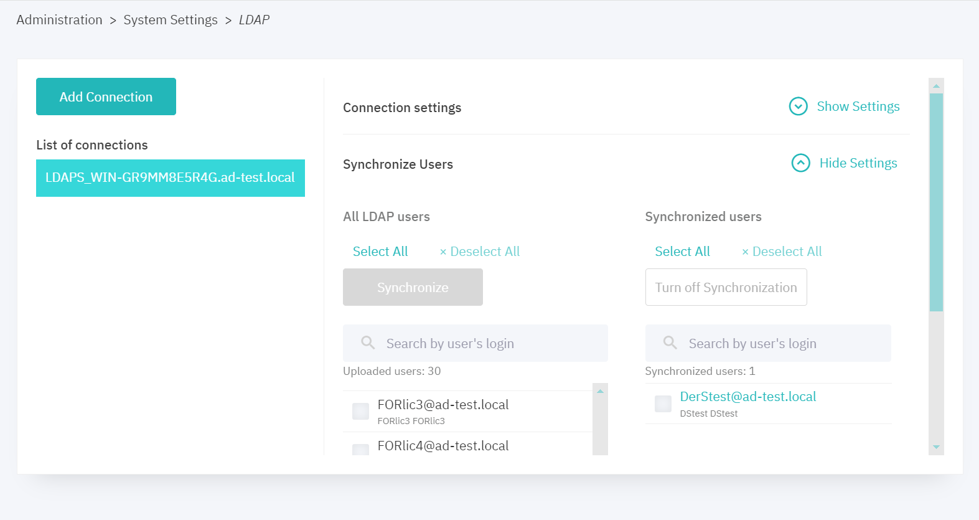The height and width of the screenshot is (520, 979).
Task: Focus the All LDAP users search field
Action: click(475, 343)
